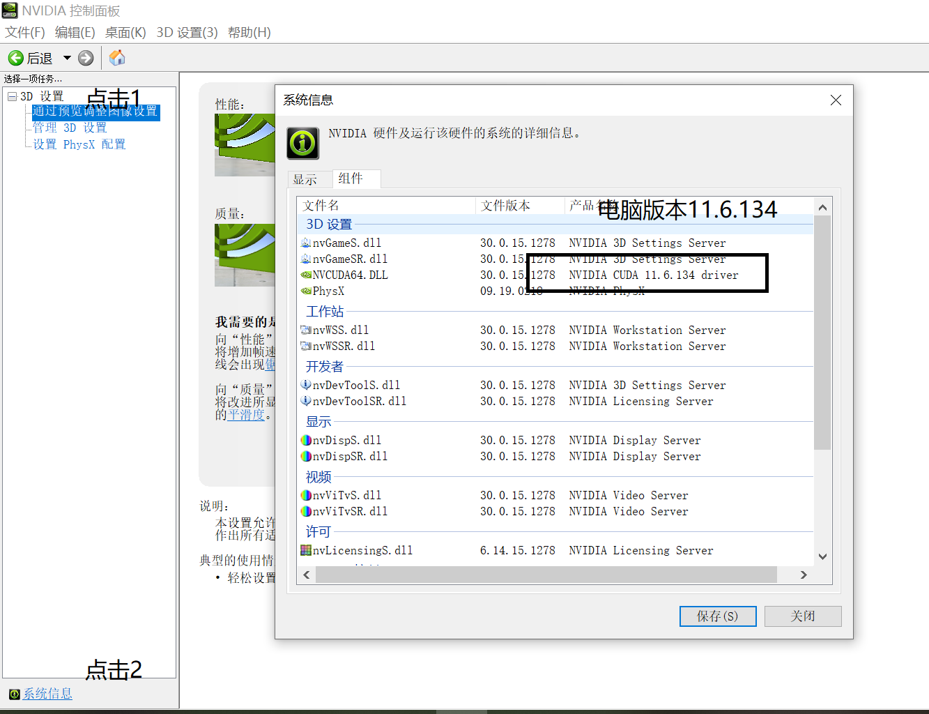Go to the Home page icon

(117, 57)
